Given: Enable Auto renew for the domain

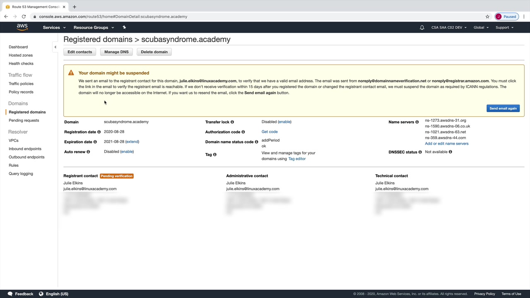Looking at the screenshot, I should click(x=127, y=151).
